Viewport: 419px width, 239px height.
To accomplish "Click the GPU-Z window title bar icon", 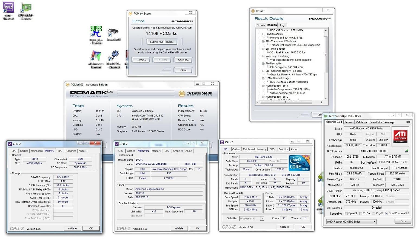I will click(x=326, y=116).
